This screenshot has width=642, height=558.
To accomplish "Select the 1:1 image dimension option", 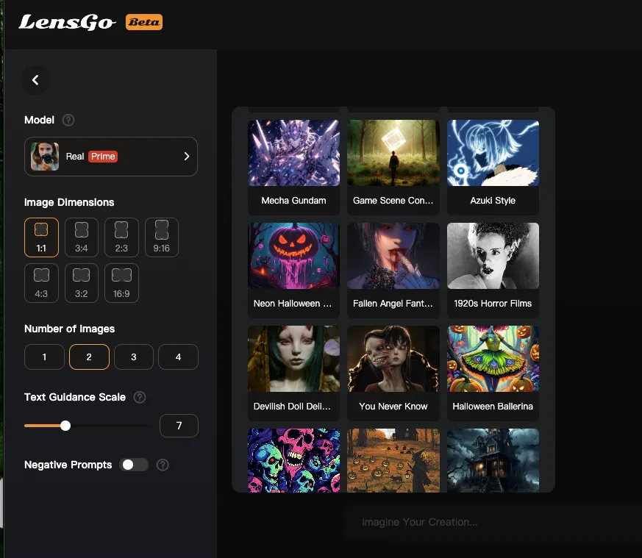I will coord(41,237).
